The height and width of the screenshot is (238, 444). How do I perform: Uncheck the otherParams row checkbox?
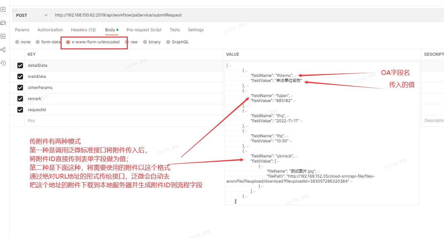tap(20, 88)
